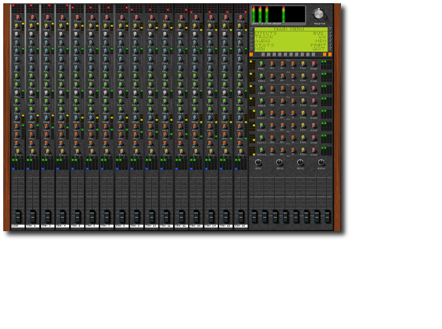Click the BUS1 dial
This screenshot has width=442, height=329.
coord(258,162)
